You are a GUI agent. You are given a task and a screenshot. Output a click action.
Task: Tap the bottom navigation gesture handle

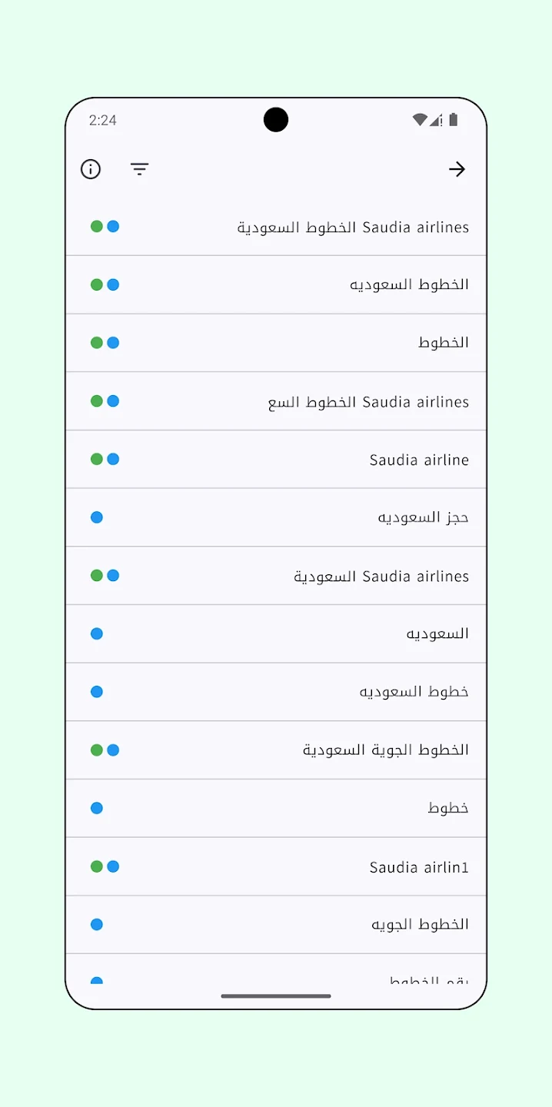coord(276,996)
